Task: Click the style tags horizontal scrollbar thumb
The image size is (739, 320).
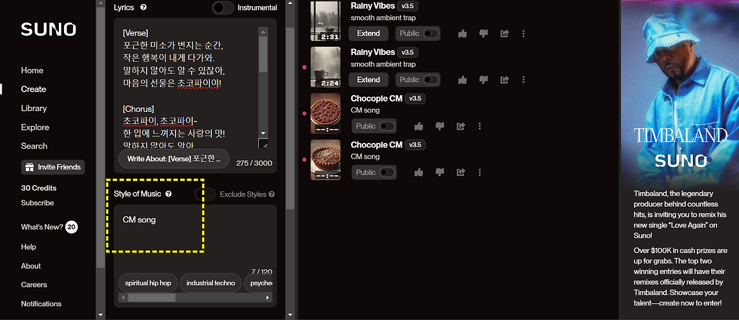Action: click(151, 298)
